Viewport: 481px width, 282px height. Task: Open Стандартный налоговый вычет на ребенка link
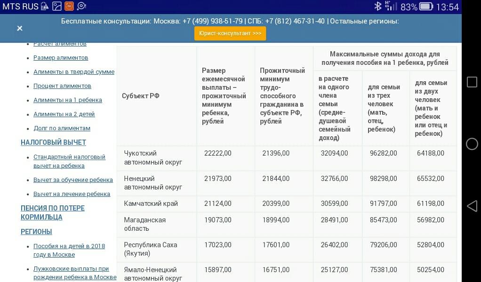[x=69, y=161]
